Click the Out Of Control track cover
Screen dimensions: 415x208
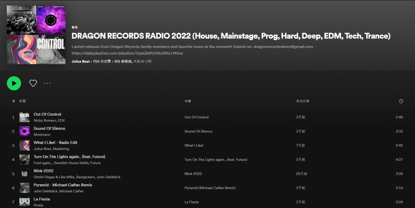tap(24, 117)
